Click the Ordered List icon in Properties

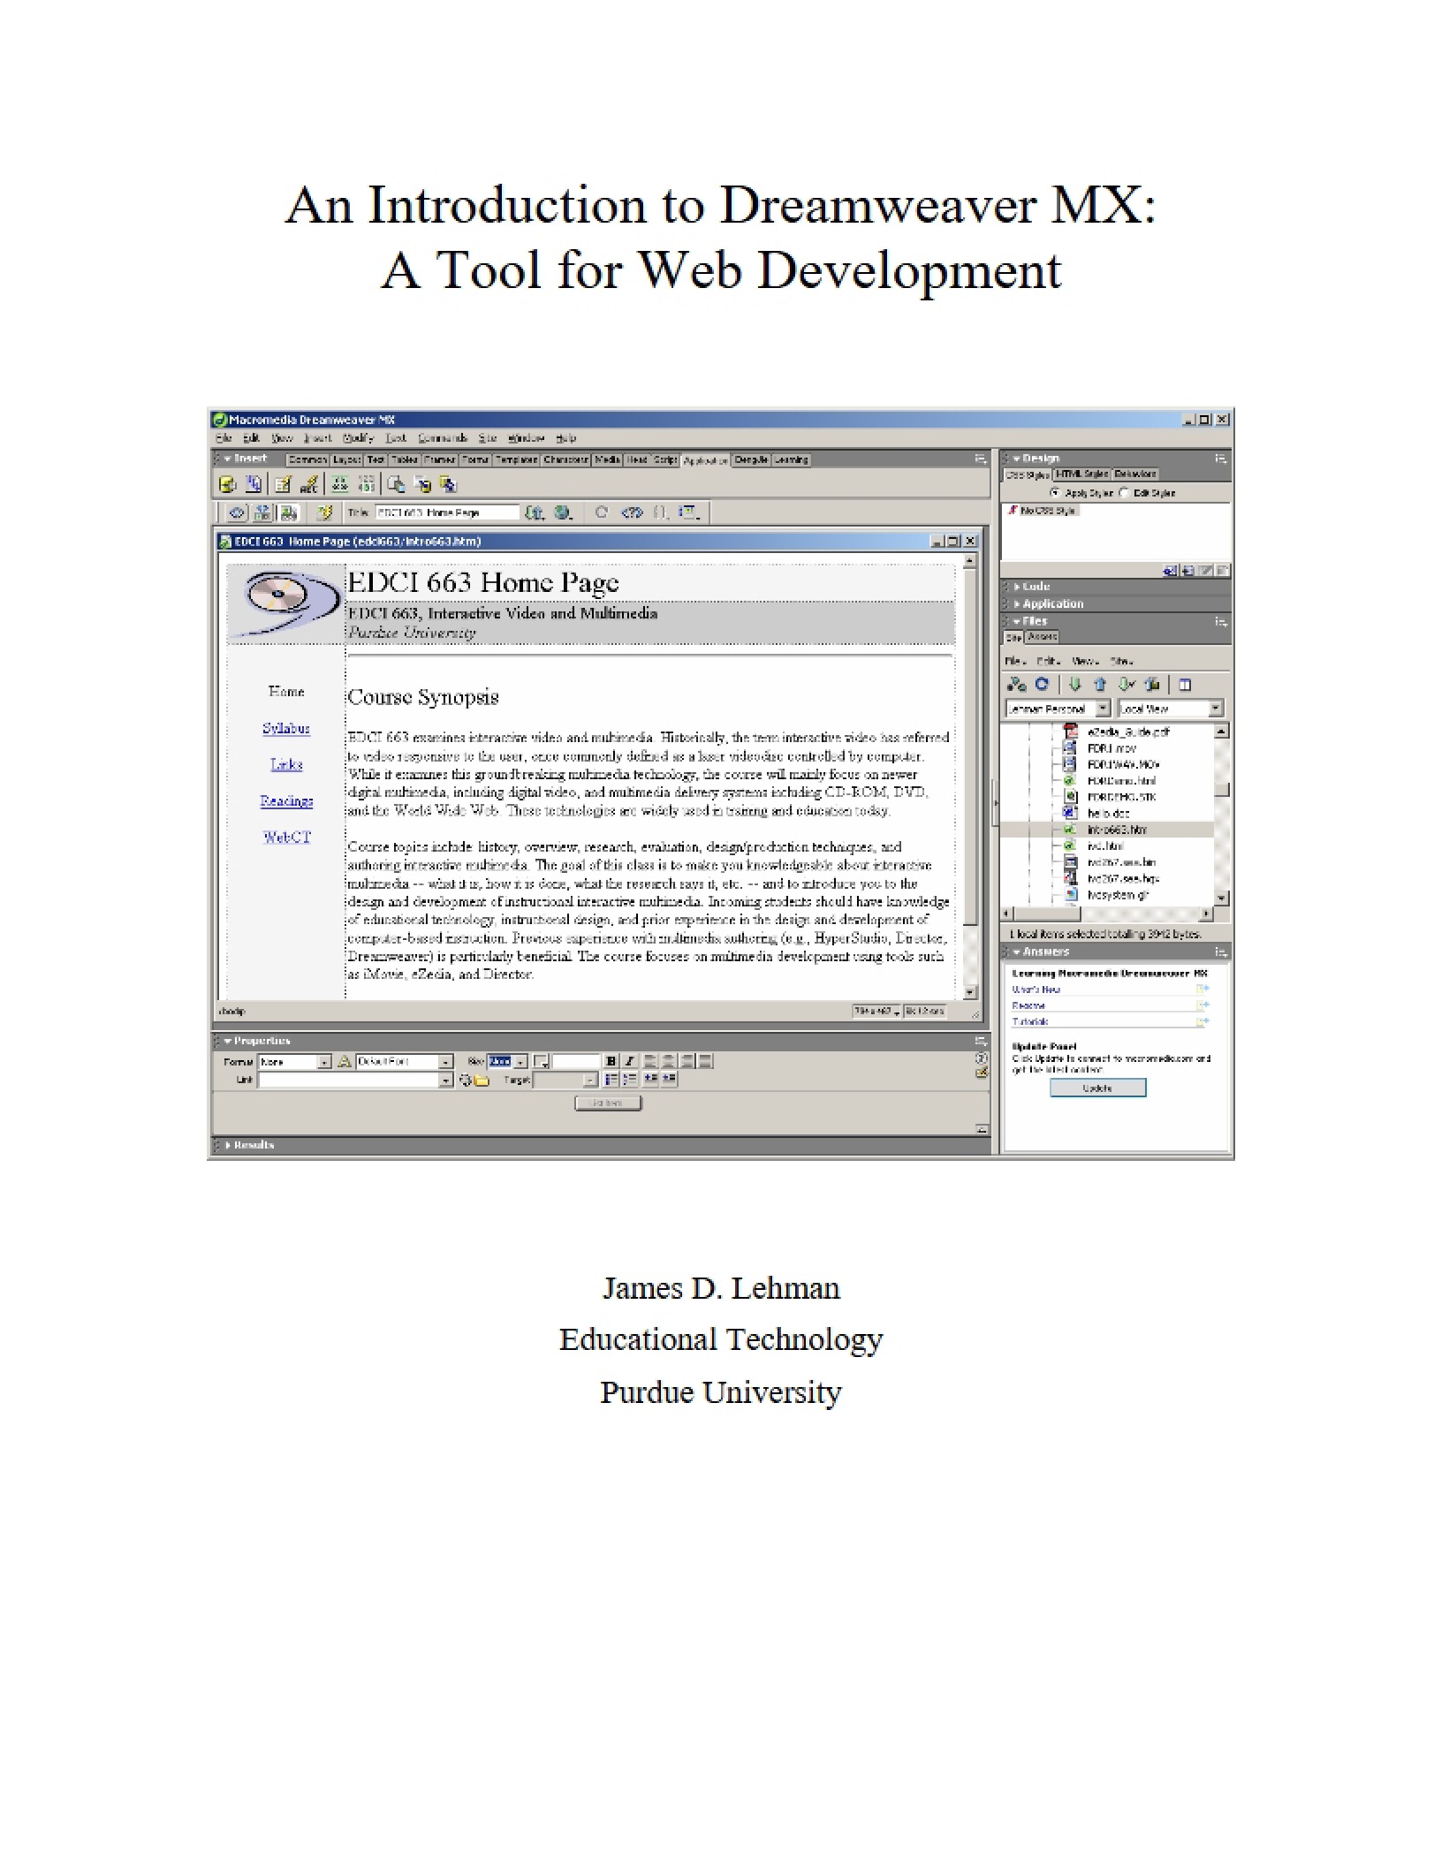(630, 1080)
